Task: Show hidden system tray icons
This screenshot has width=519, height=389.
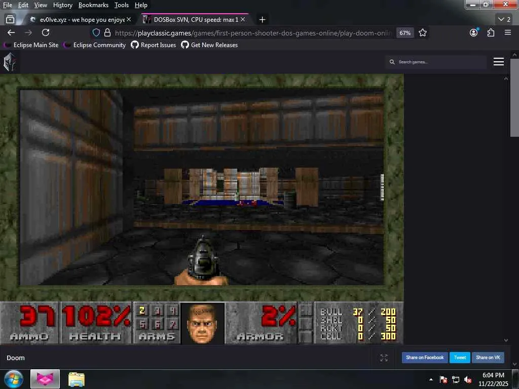Action: [431, 379]
